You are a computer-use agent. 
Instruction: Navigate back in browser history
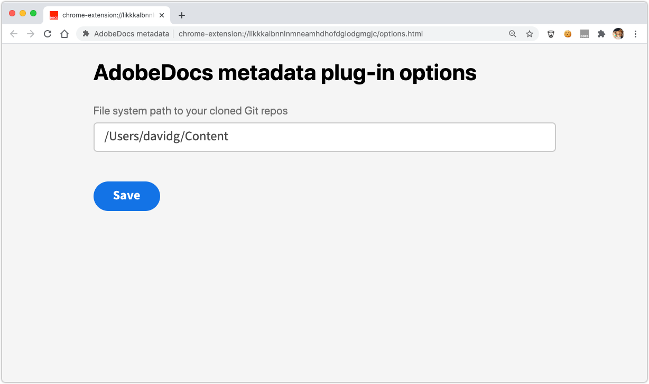pos(14,34)
